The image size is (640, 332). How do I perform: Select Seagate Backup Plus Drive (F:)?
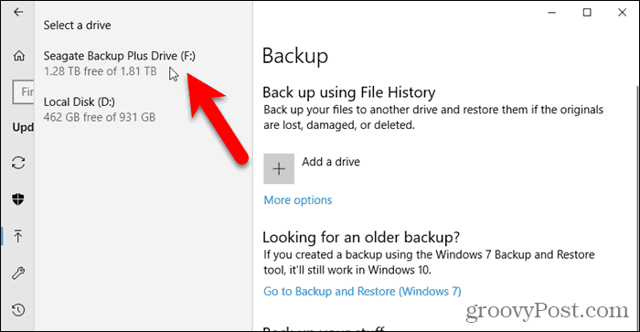[120, 63]
